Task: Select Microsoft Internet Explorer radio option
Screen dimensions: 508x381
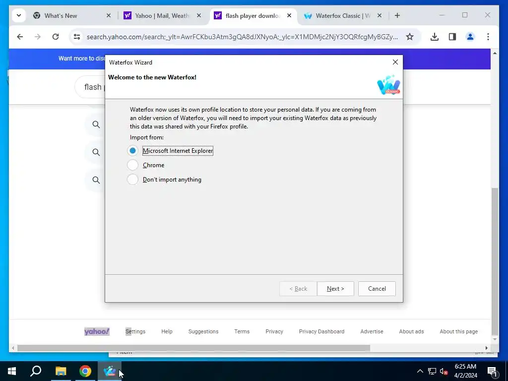Action: [x=132, y=151]
